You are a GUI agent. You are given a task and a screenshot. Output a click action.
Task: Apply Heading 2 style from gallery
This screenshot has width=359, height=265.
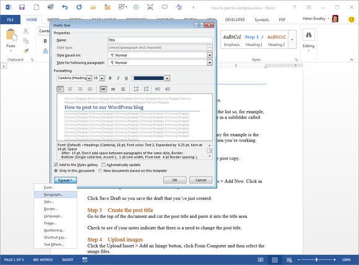point(276,40)
